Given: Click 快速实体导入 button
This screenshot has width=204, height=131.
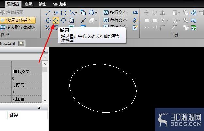Looking at the screenshot, I should click(18, 20).
